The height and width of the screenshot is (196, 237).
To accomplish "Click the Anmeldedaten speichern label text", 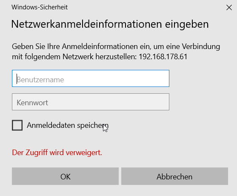I will point(68,125).
